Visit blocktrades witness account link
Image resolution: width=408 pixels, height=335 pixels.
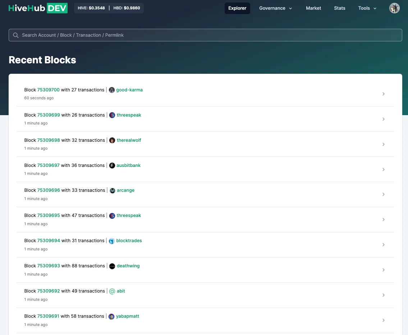(129, 241)
